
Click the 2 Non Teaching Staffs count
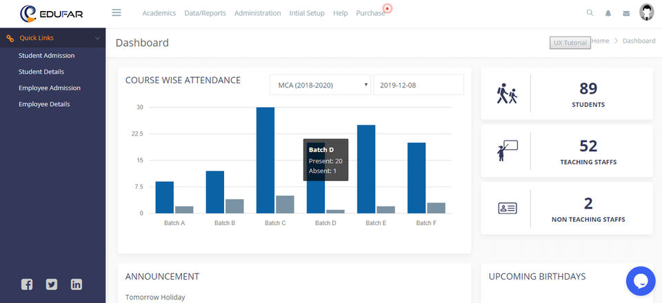(588, 204)
